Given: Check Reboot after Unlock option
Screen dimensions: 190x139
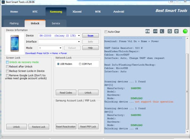Looking at the screenshot, I should click(7, 67).
